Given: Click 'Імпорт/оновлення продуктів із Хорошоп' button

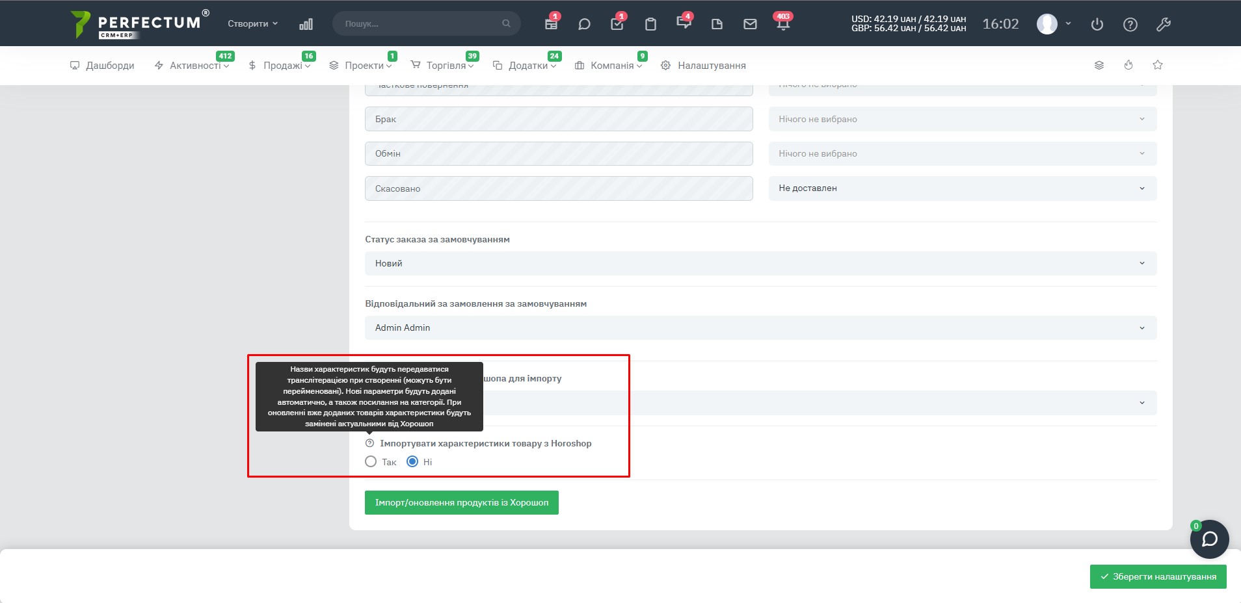Looking at the screenshot, I should 461,502.
